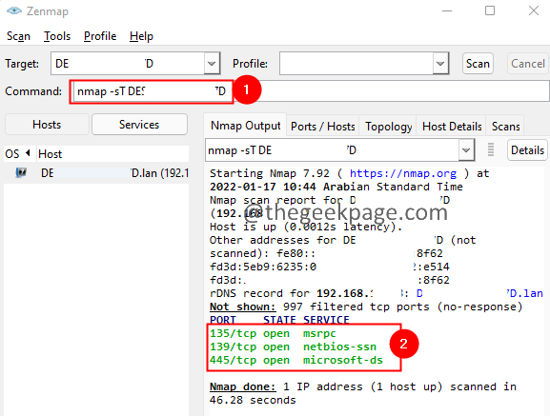This screenshot has width=550, height=416.
Task: Open the Target dropdown arrow
Action: point(212,64)
